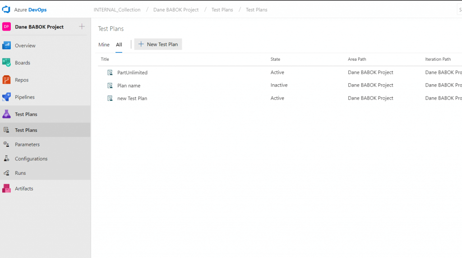Click the last Test Plans breadcrumb

coord(257,10)
